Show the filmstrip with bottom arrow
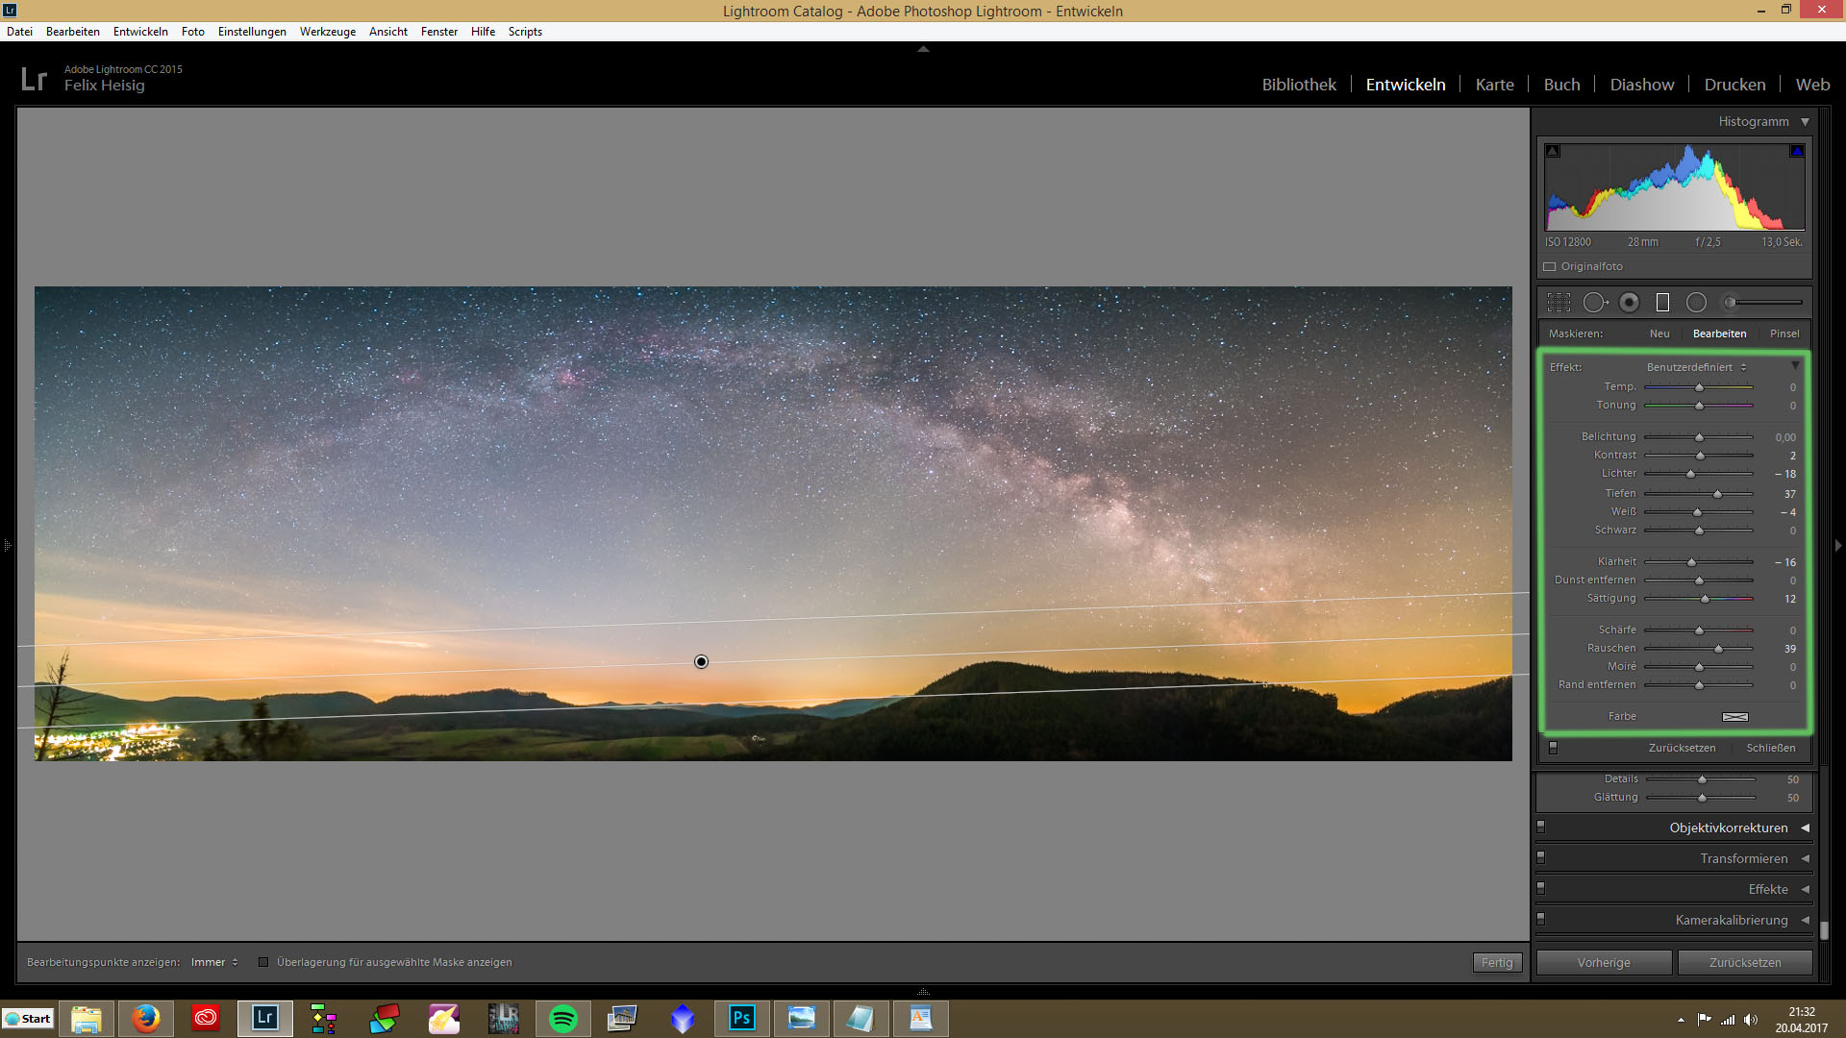 pyautogui.click(x=923, y=991)
